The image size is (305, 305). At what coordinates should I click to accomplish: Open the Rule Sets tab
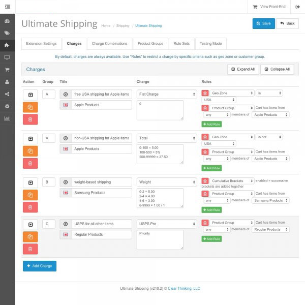click(181, 44)
